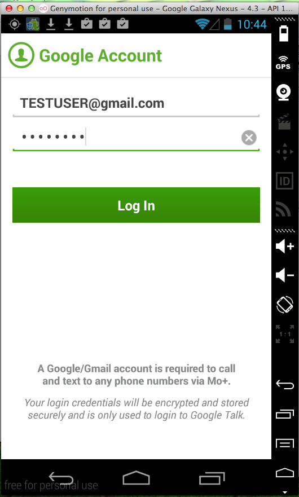299x497 pixels.
Task: Click the green Log In button
Action: click(136, 205)
